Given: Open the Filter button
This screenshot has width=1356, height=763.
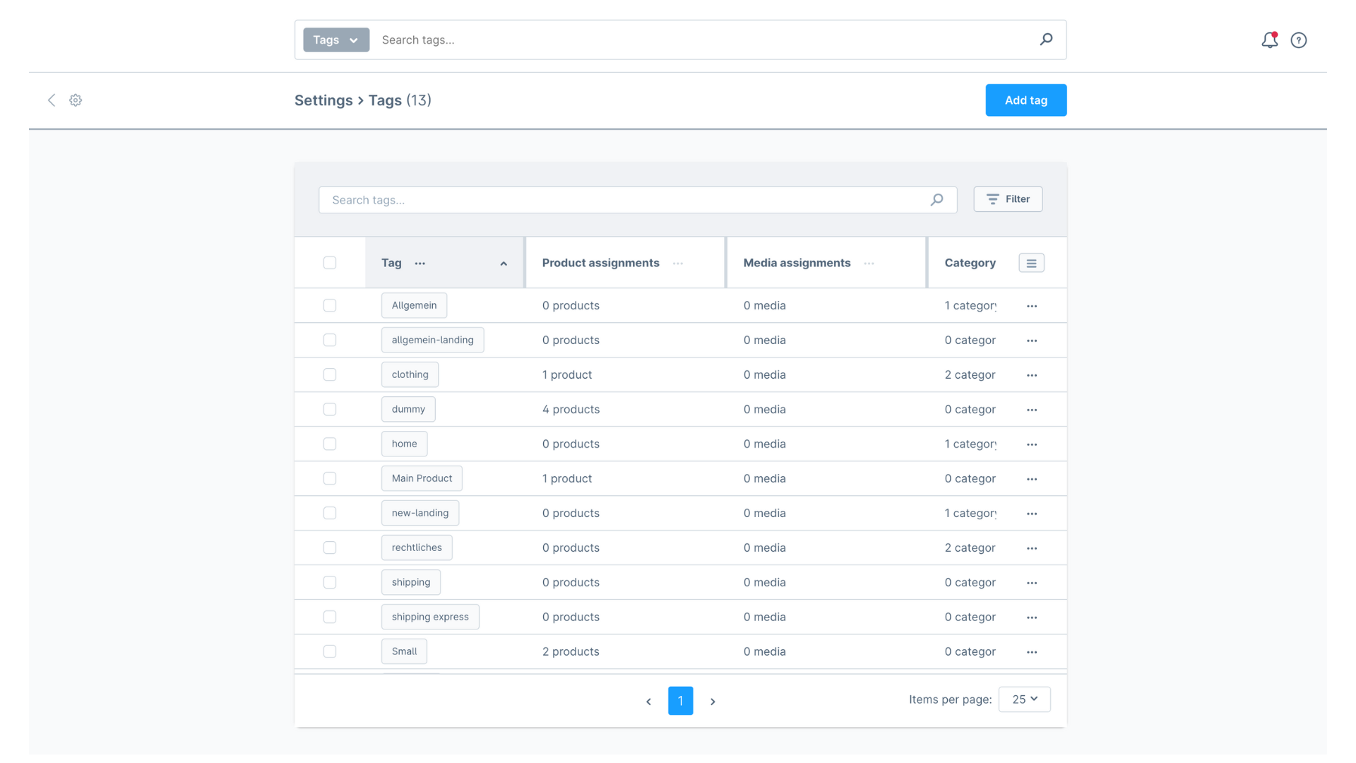Looking at the screenshot, I should coord(1008,199).
